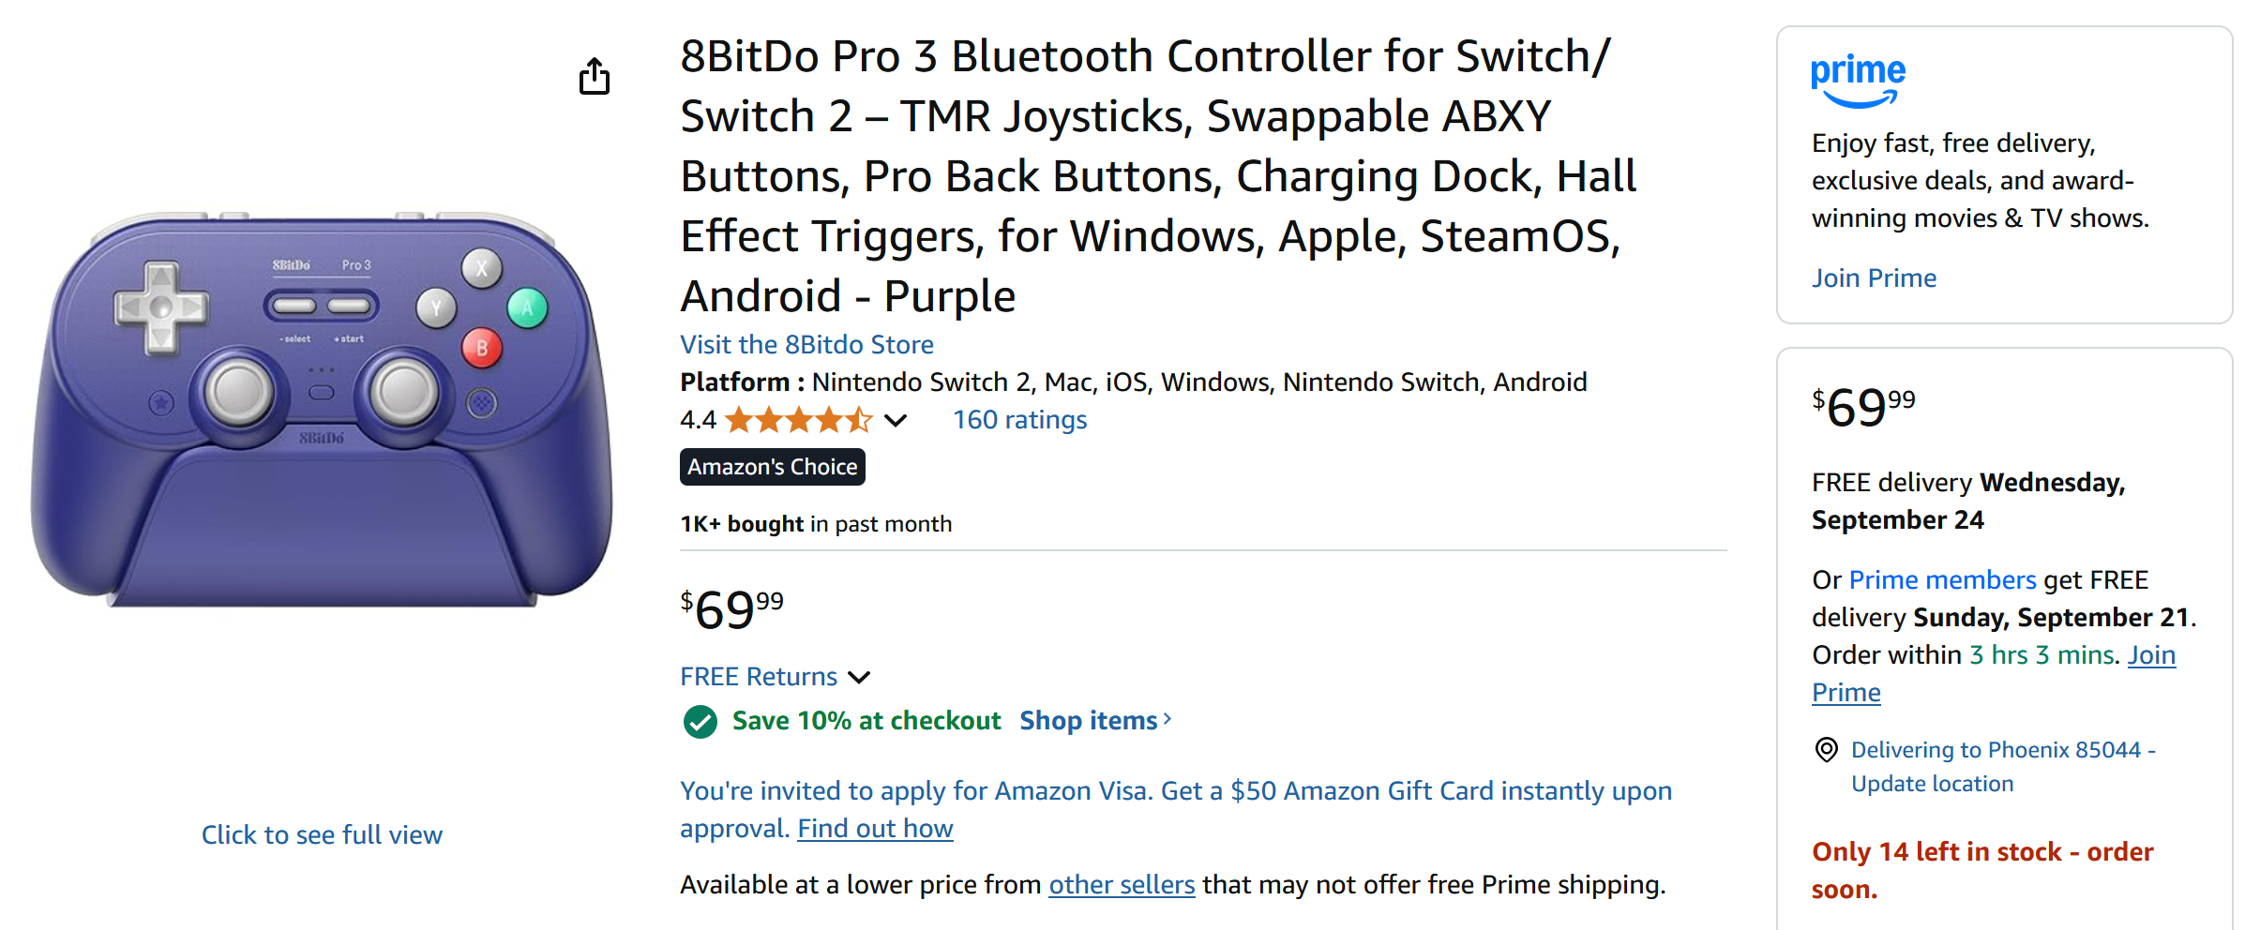Click Find out how link
Screen dimensions: 2260x930
pos(875,829)
